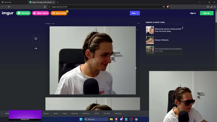Click the second image below the first
The width and height of the screenshot is (217, 122).
pos(93,104)
